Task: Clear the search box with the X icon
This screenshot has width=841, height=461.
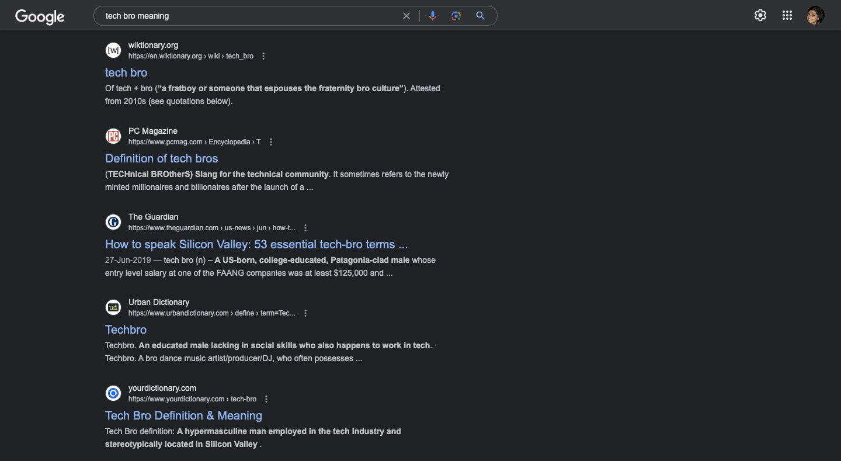Action: [x=406, y=16]
